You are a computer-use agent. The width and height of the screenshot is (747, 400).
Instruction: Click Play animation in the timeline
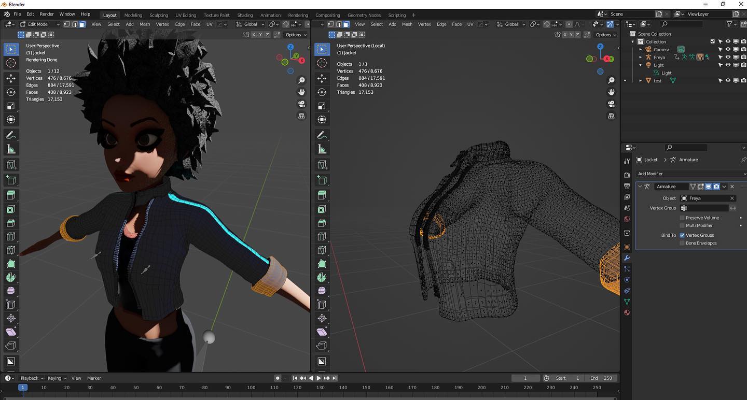319,378
